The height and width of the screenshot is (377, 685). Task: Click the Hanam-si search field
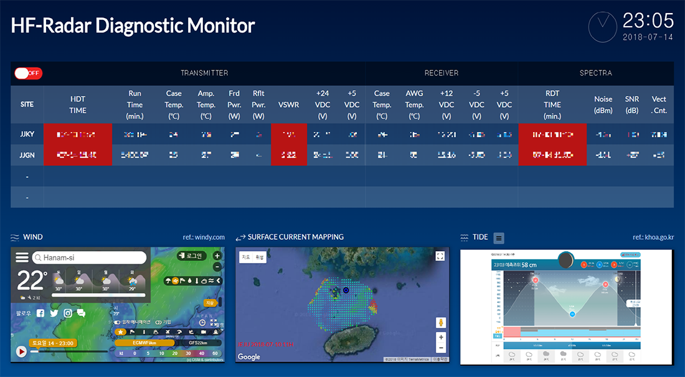tap(90, 257)
